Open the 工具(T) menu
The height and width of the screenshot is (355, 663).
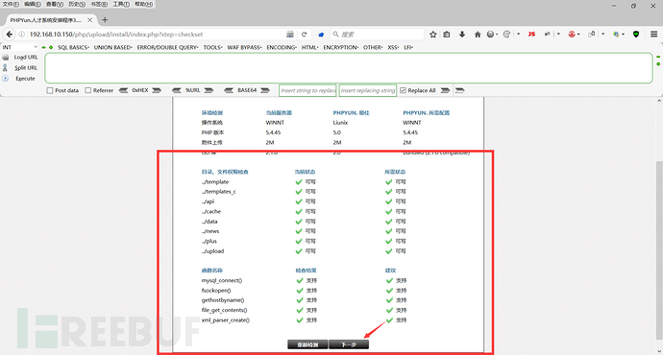tap(121, 4)
